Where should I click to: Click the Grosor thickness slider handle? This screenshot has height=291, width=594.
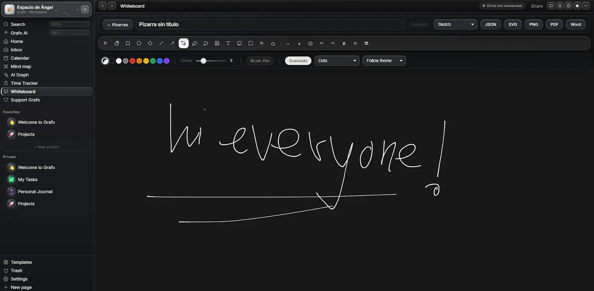coord(203,61)
